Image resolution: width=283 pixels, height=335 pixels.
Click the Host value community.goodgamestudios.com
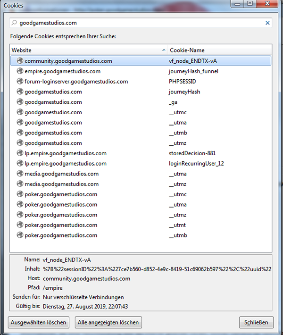click(86, 278)
